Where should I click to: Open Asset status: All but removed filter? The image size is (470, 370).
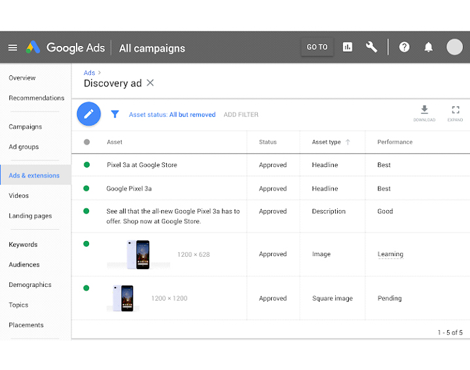point(172,115)
